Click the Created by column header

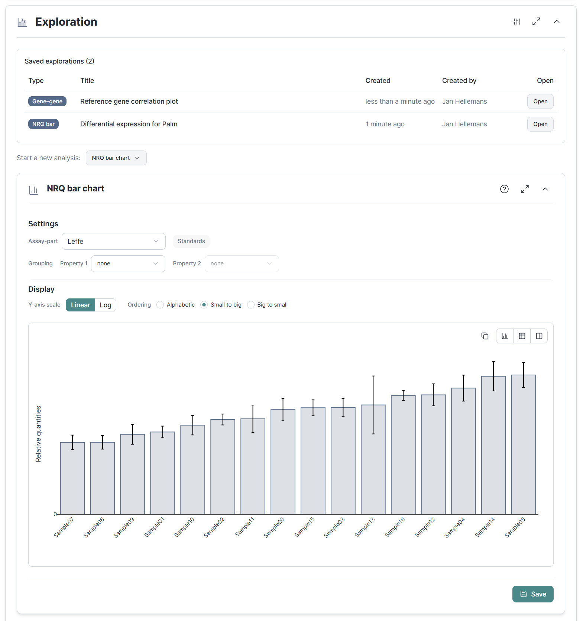459,81
